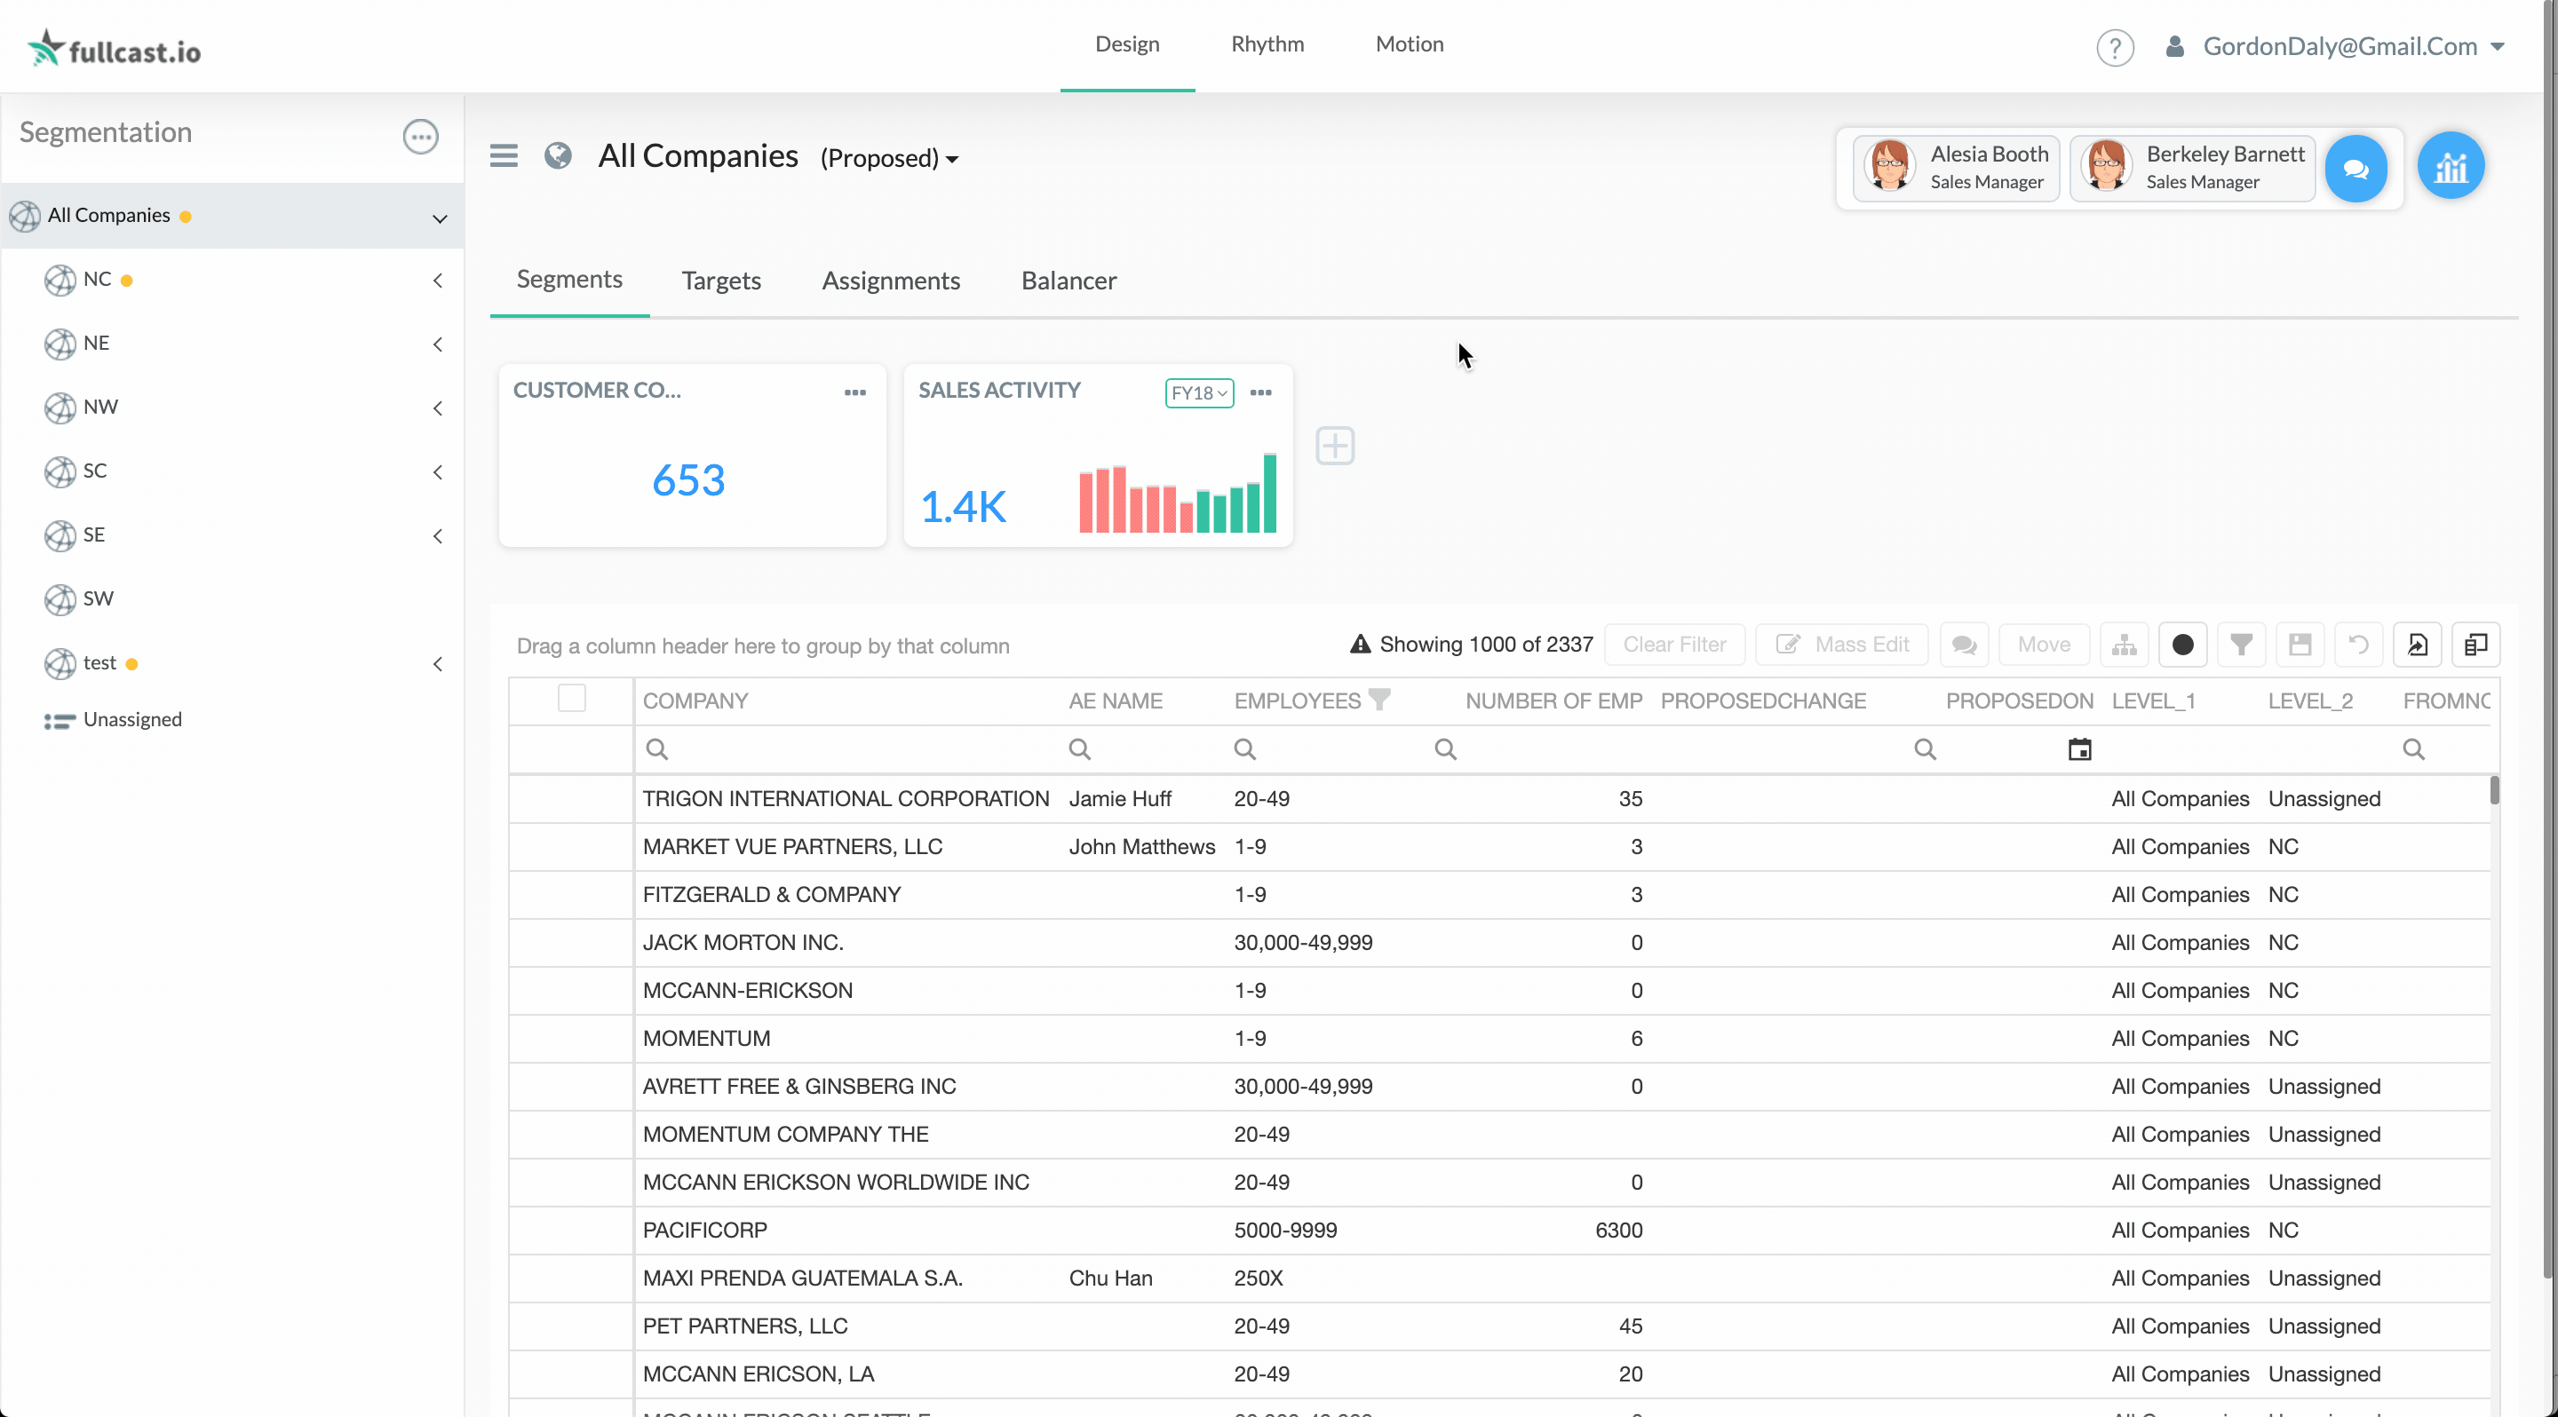Toggle the hamburger menu beside All Companies

pos(504,155)
